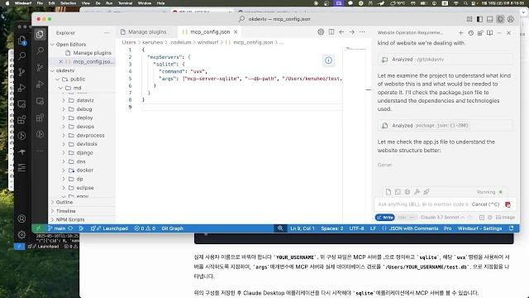The image size is (529, 298).
Task: Collapse the public folder
Action: click(78, 79)
